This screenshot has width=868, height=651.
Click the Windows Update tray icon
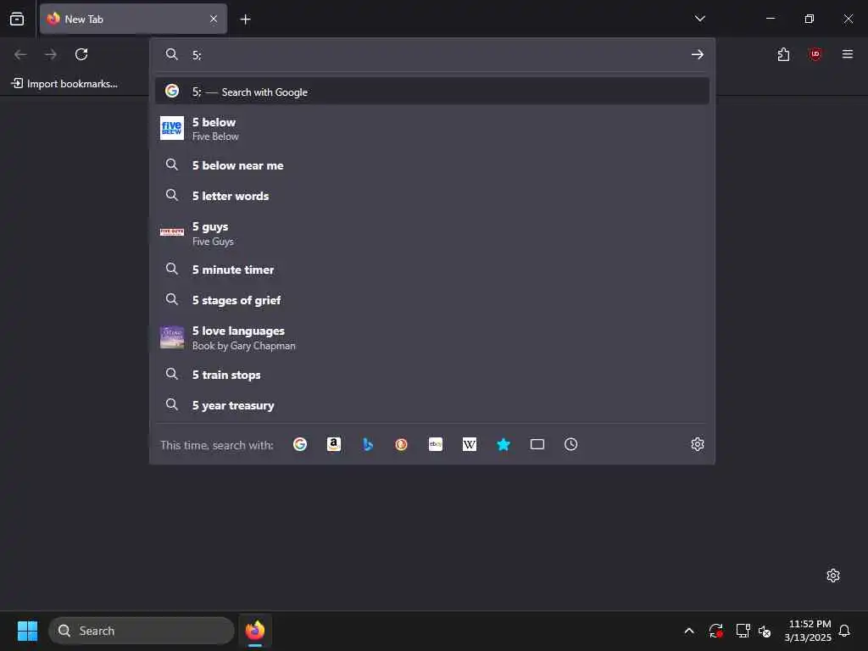(715, 631)
